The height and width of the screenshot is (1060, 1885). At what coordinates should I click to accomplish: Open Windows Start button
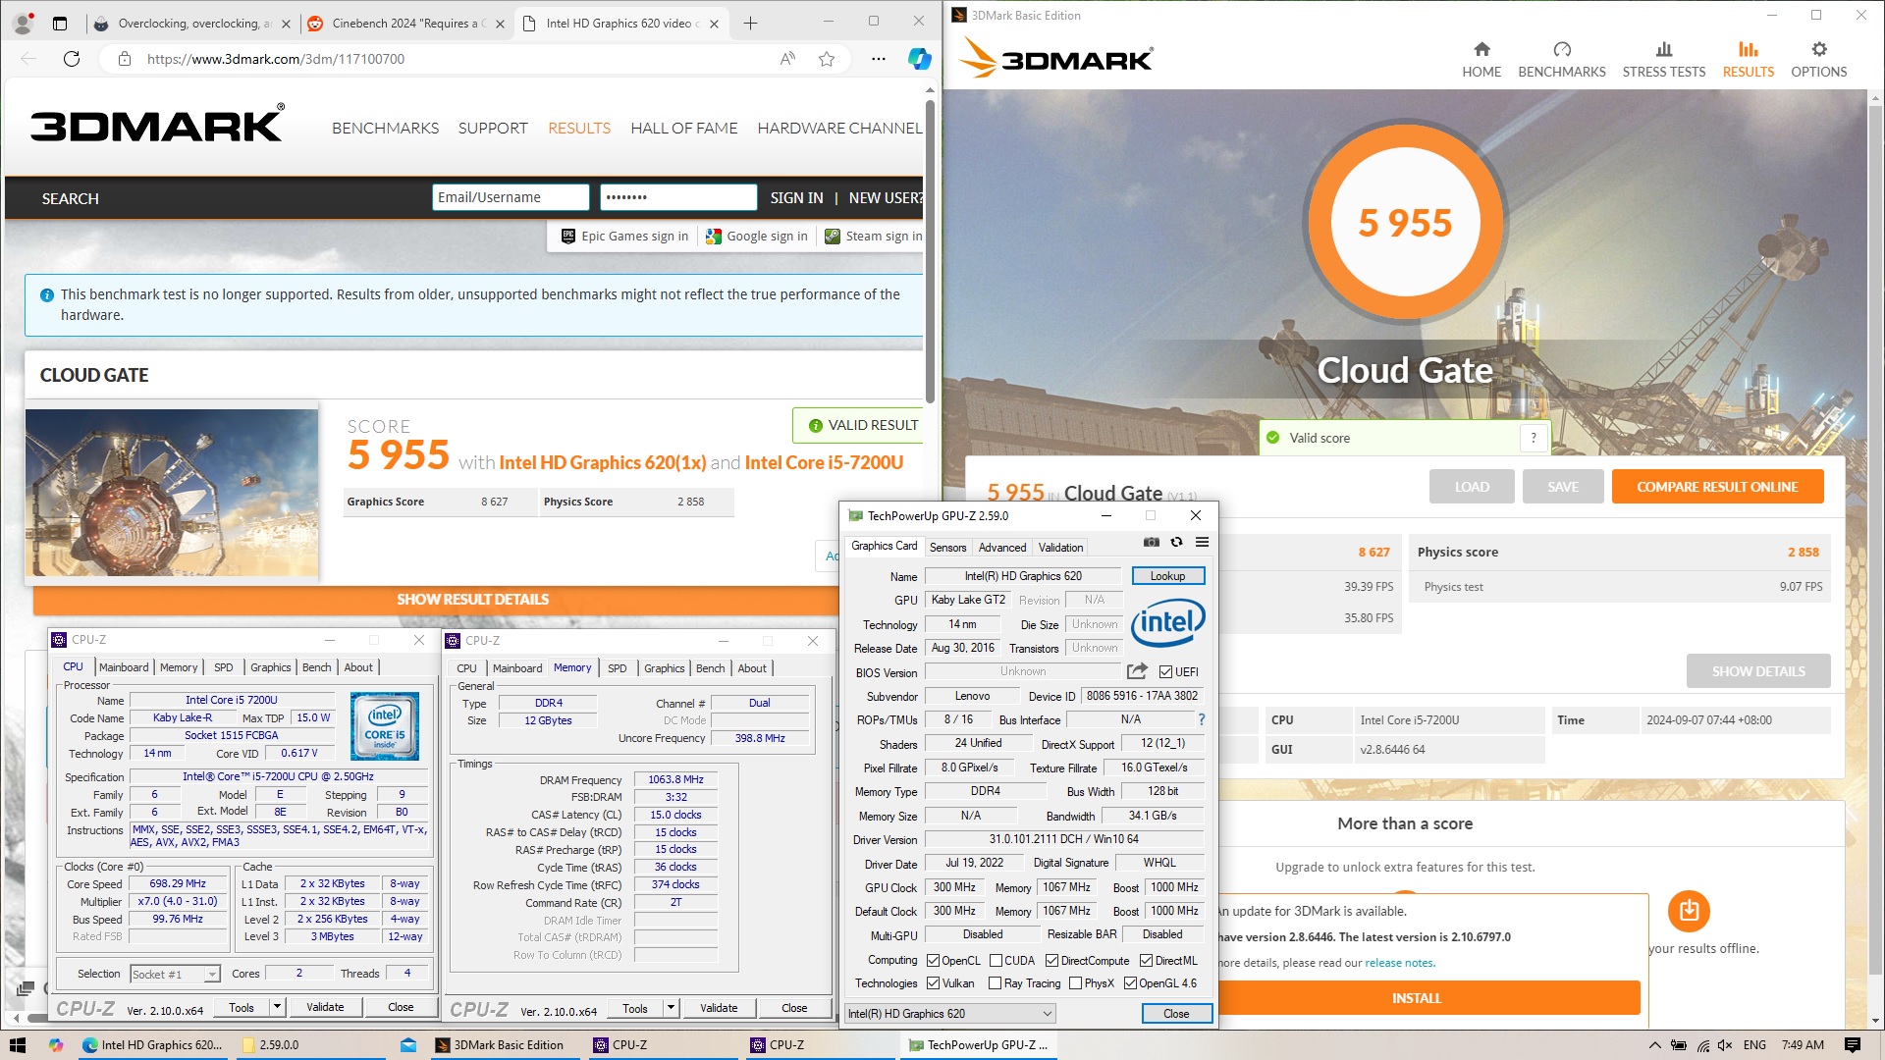pyautogui.click(x=17, y=1045)
